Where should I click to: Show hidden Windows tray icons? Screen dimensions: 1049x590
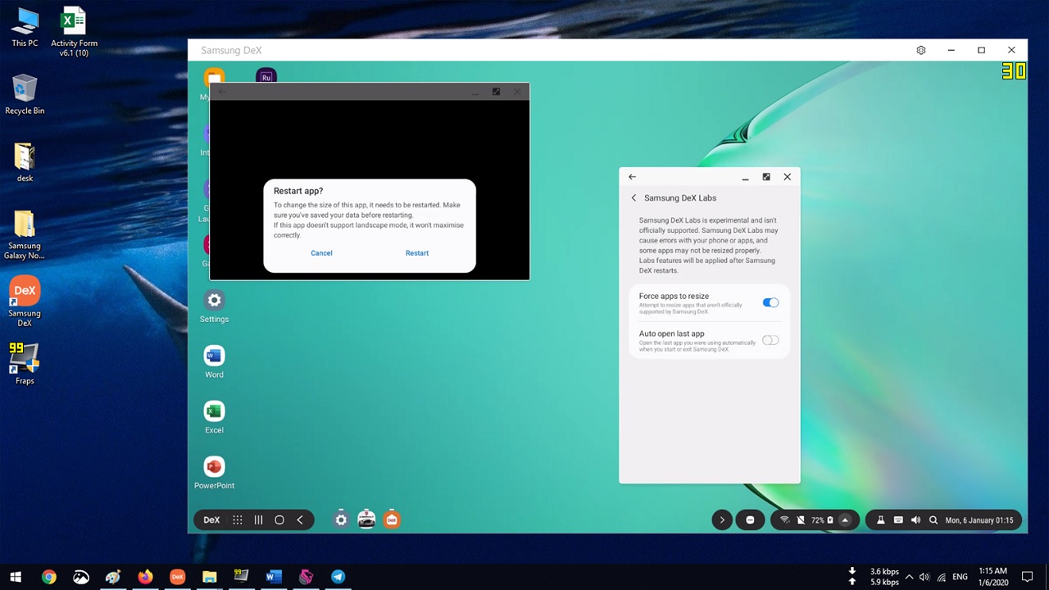(x=909, y=577)
